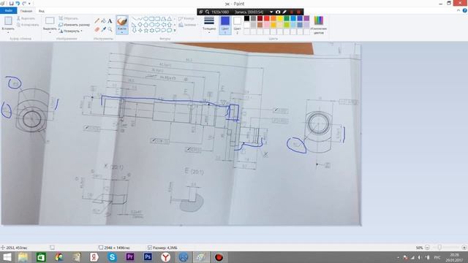Open Premiere Pro from the taskbar

click(x=130, y=256)
